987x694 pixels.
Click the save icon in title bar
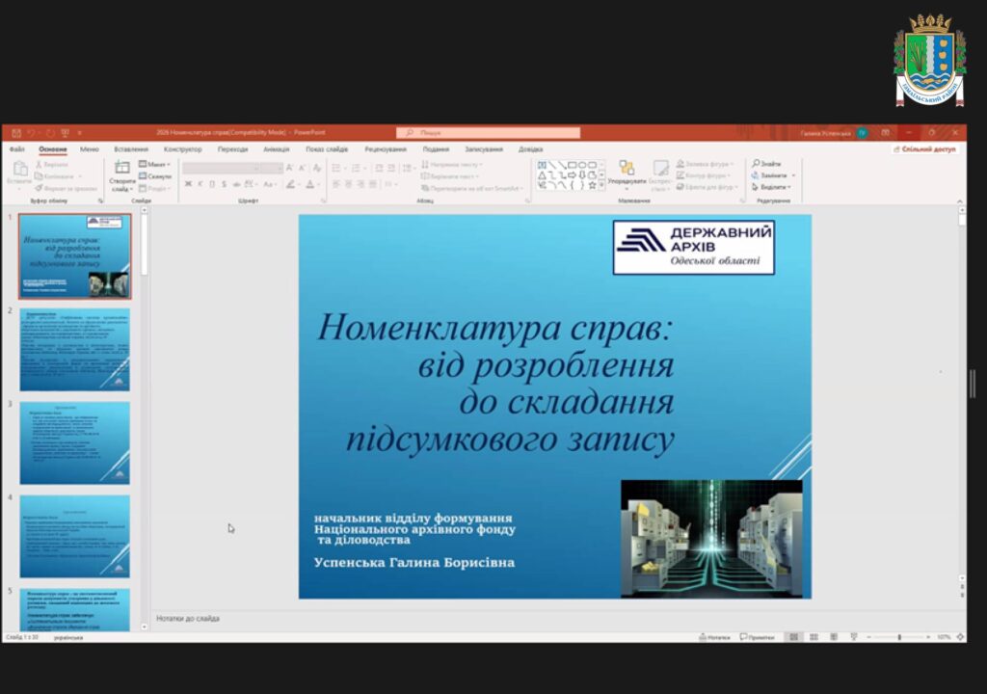(15, 132)
